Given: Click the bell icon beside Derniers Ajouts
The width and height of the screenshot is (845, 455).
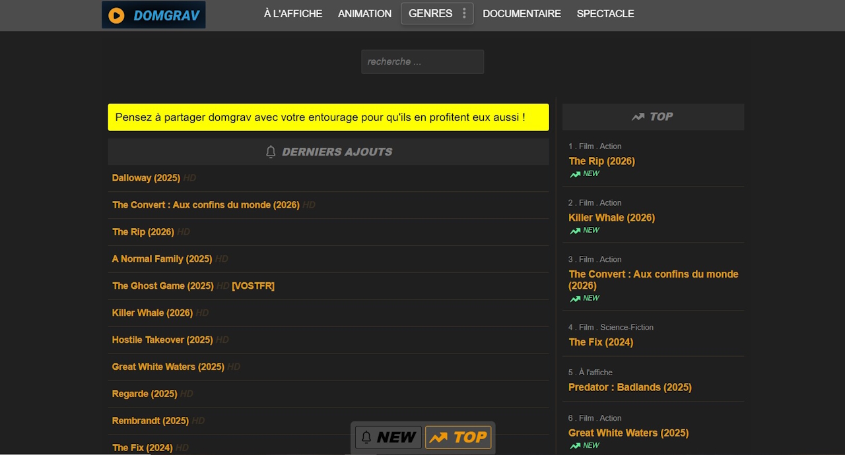Looking at the screenshot, I should coord(271,152).
